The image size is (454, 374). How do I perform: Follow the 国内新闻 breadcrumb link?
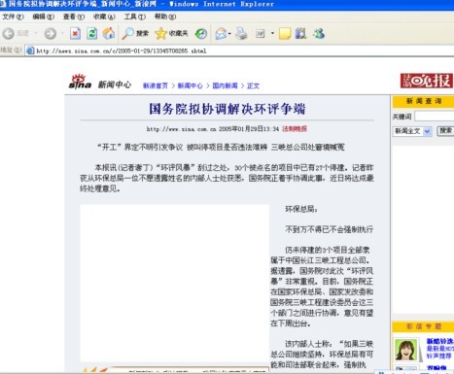(x=225, y=85)
